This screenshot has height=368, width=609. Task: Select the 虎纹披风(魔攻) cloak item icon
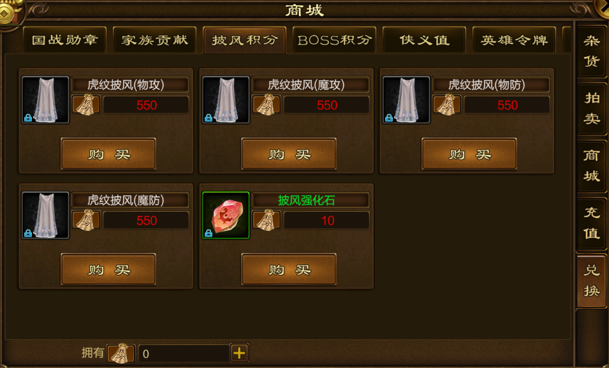(x=226, y=100)
